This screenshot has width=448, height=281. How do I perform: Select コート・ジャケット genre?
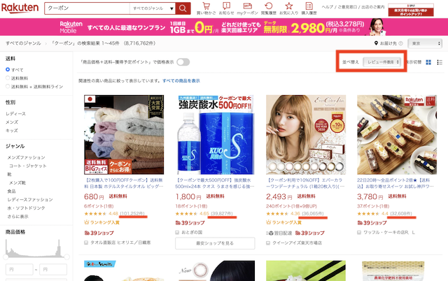(x=28, y=166)
